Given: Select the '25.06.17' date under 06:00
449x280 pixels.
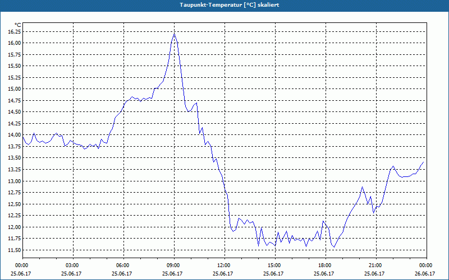Looking at the screenshot, I should [x=122, y=274].
